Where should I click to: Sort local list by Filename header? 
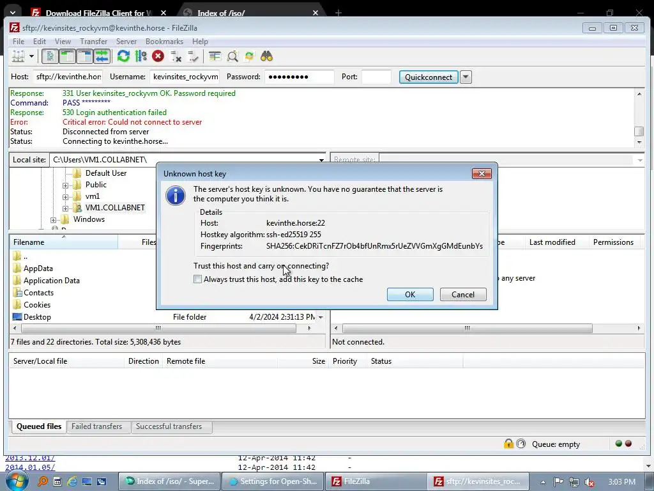coord(63,242)
